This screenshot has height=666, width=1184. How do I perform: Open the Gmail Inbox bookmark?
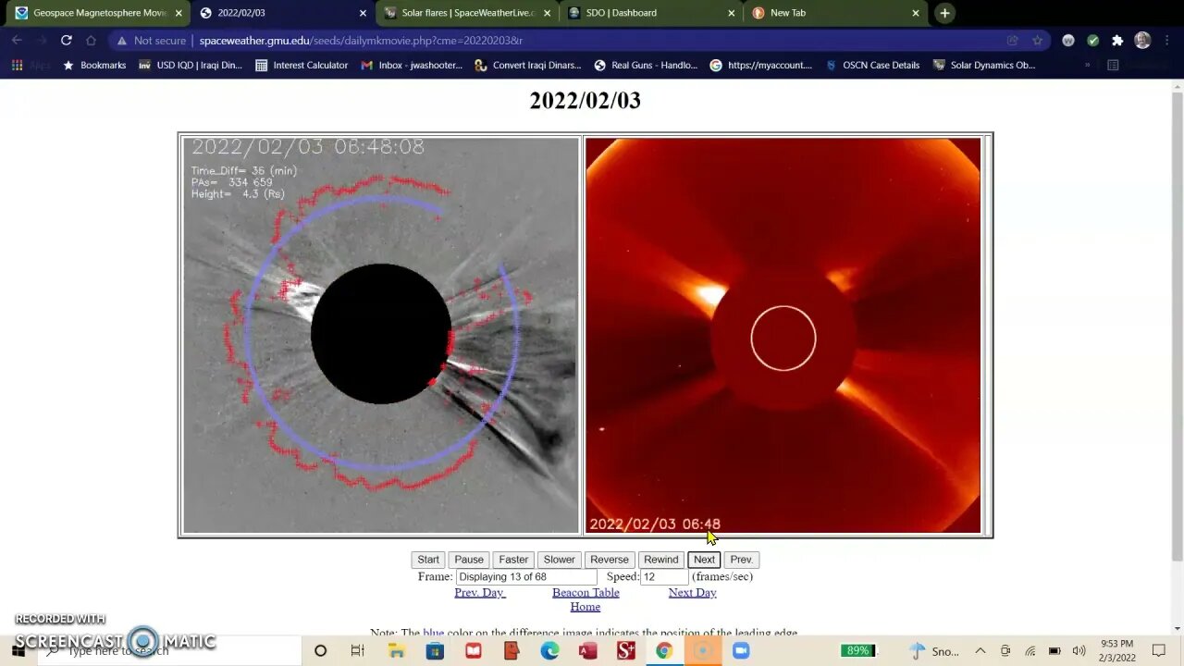(x=412, y=66)
